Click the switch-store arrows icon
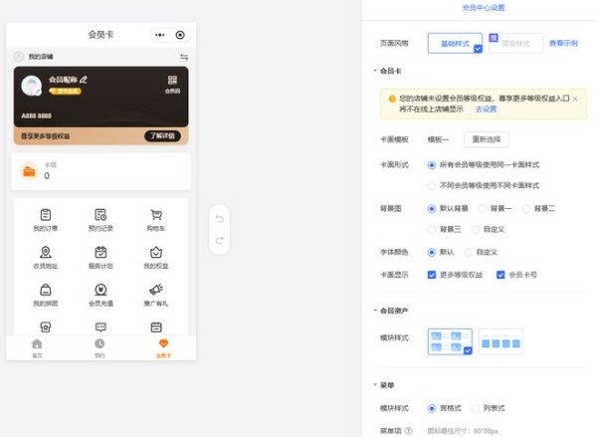597x437 pixels. [x=184, y=57]
